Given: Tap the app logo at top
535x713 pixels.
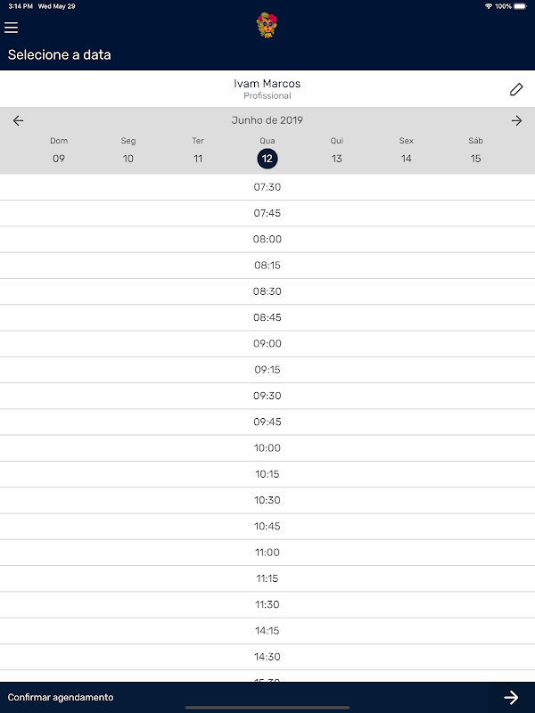Looking at the screenshot, I should (267, 26).
